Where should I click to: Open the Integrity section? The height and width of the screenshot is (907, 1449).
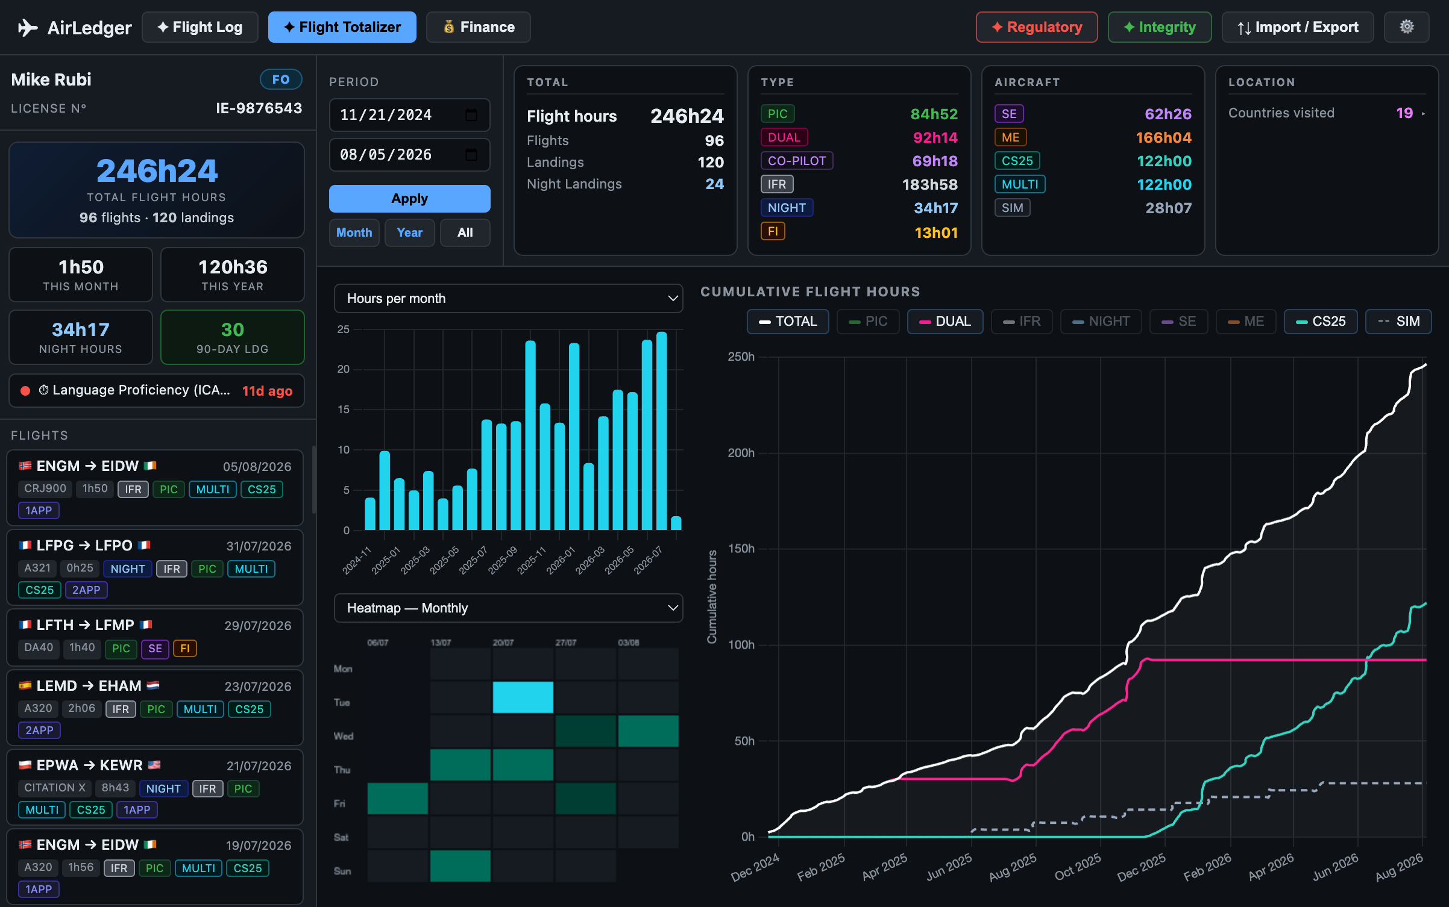pyautogui.click(x=1160, y=27)
